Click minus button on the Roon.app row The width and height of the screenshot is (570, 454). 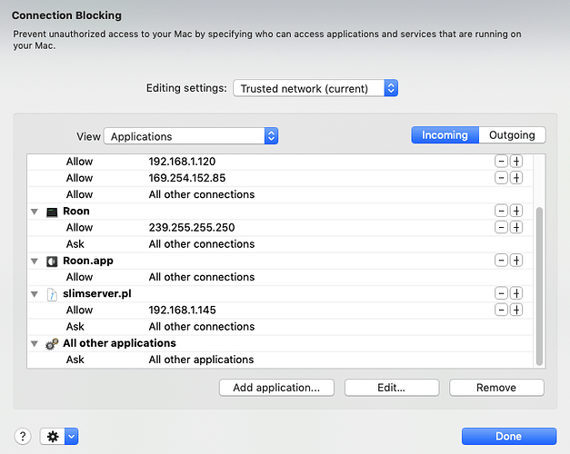click(501, 261)
